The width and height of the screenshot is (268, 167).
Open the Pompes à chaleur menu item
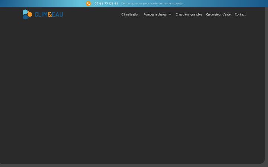156,14
